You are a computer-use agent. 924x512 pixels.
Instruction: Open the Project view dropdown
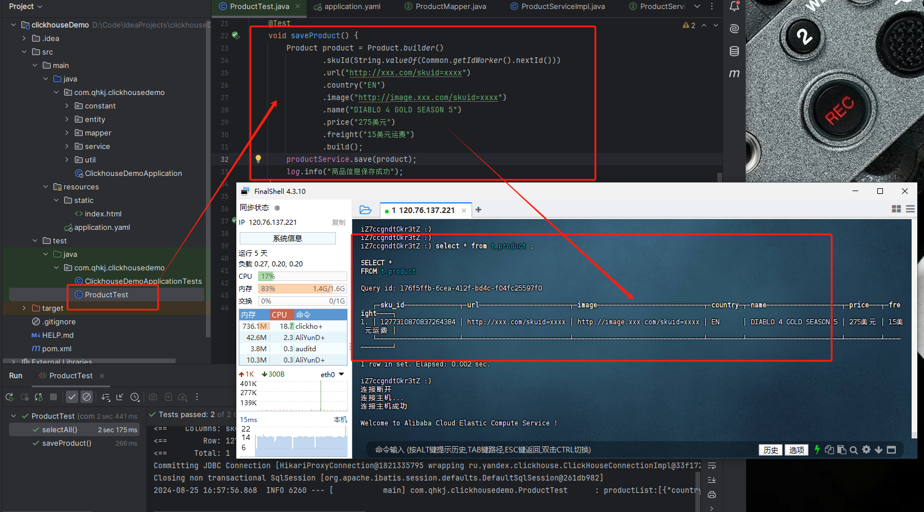click(x=26, y=6)
